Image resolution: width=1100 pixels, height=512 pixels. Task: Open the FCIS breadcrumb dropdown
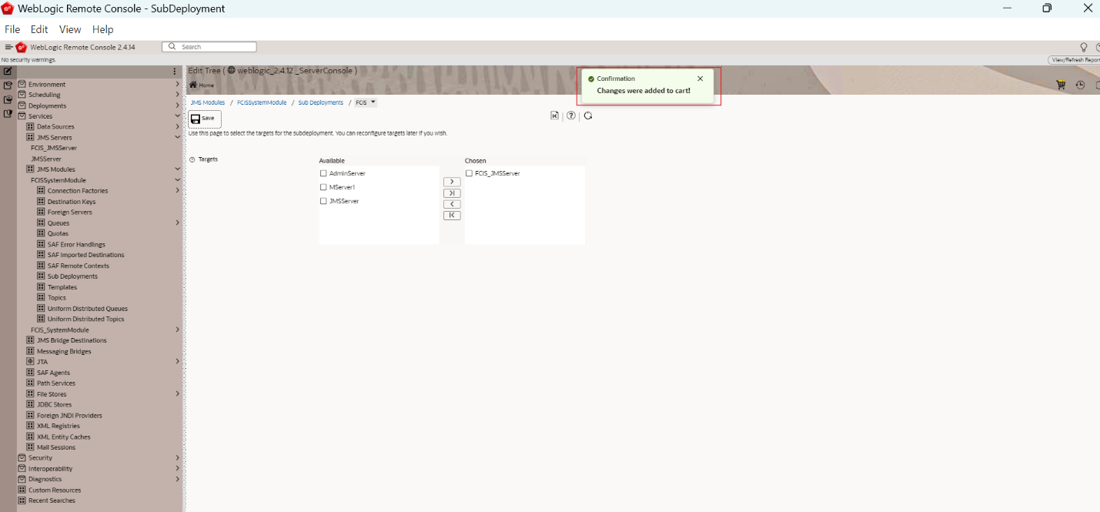(x=373, y=102)
